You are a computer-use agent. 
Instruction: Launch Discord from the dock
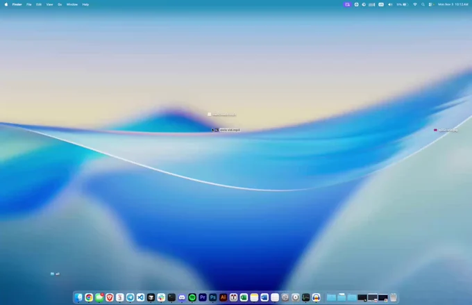[182, 297]
